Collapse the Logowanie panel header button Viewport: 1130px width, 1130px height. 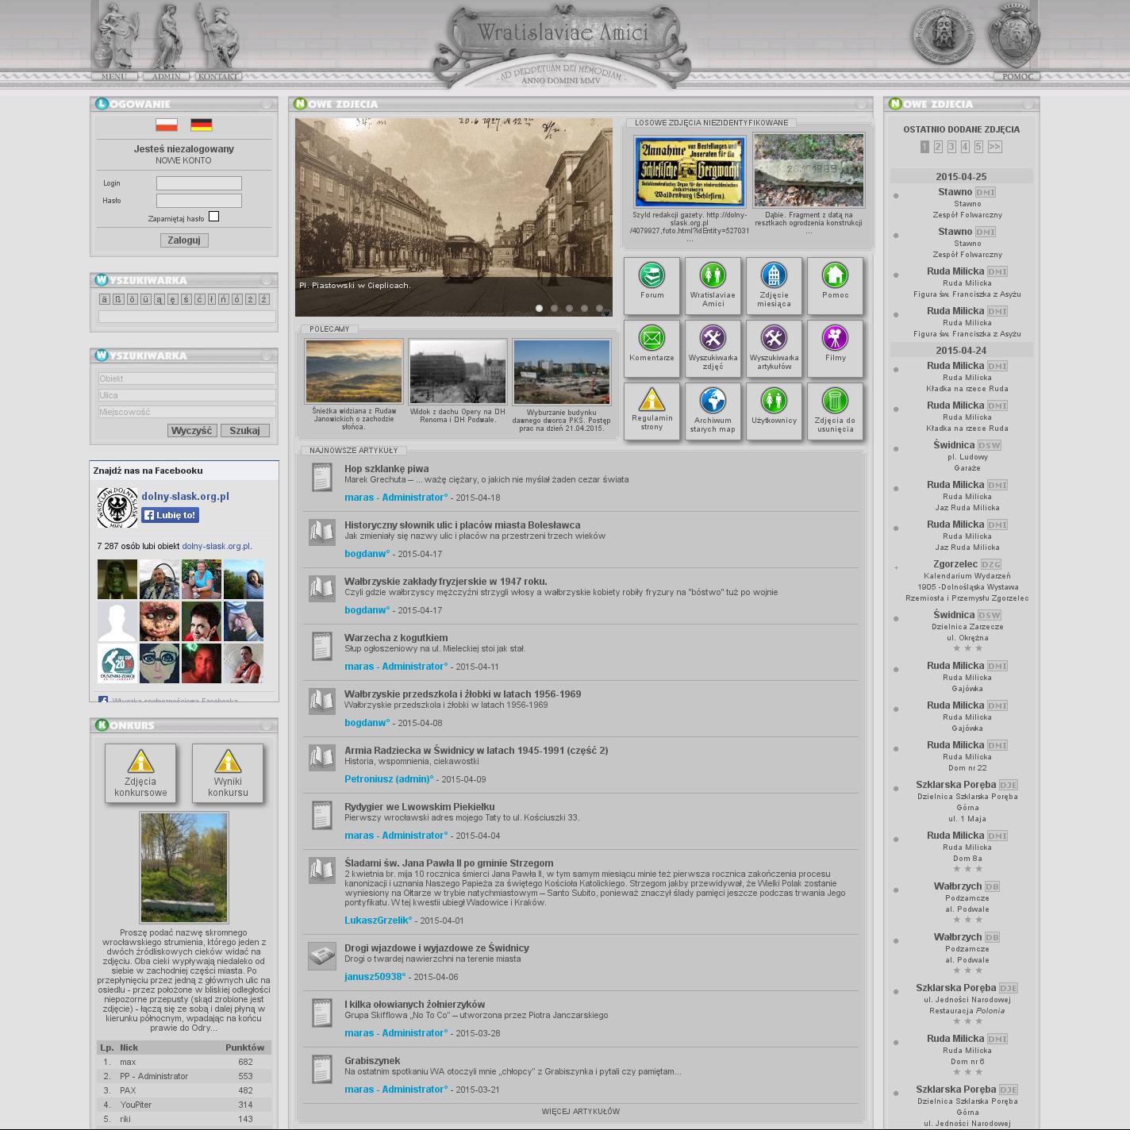[267, 104]
